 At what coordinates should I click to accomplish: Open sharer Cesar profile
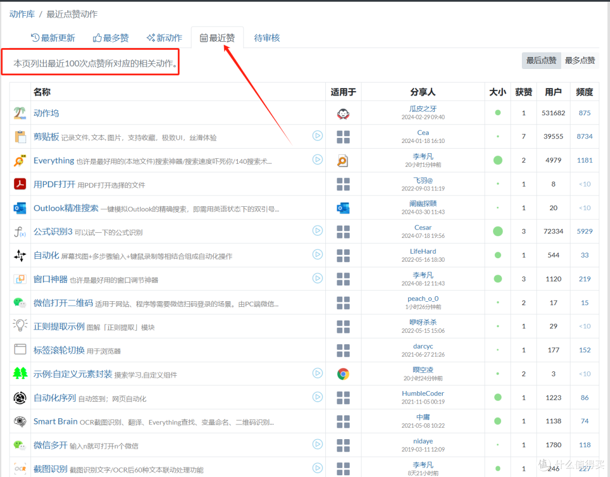pyautogui.click(x=423, y=227)
